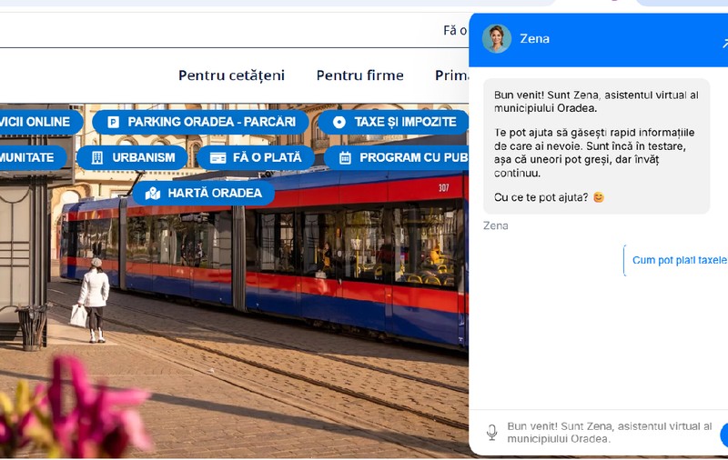Open the Parking Oradea - Parcări shortcut
Image resolution: width=728 pixels, height=460 pixels.
click(200, 122)
